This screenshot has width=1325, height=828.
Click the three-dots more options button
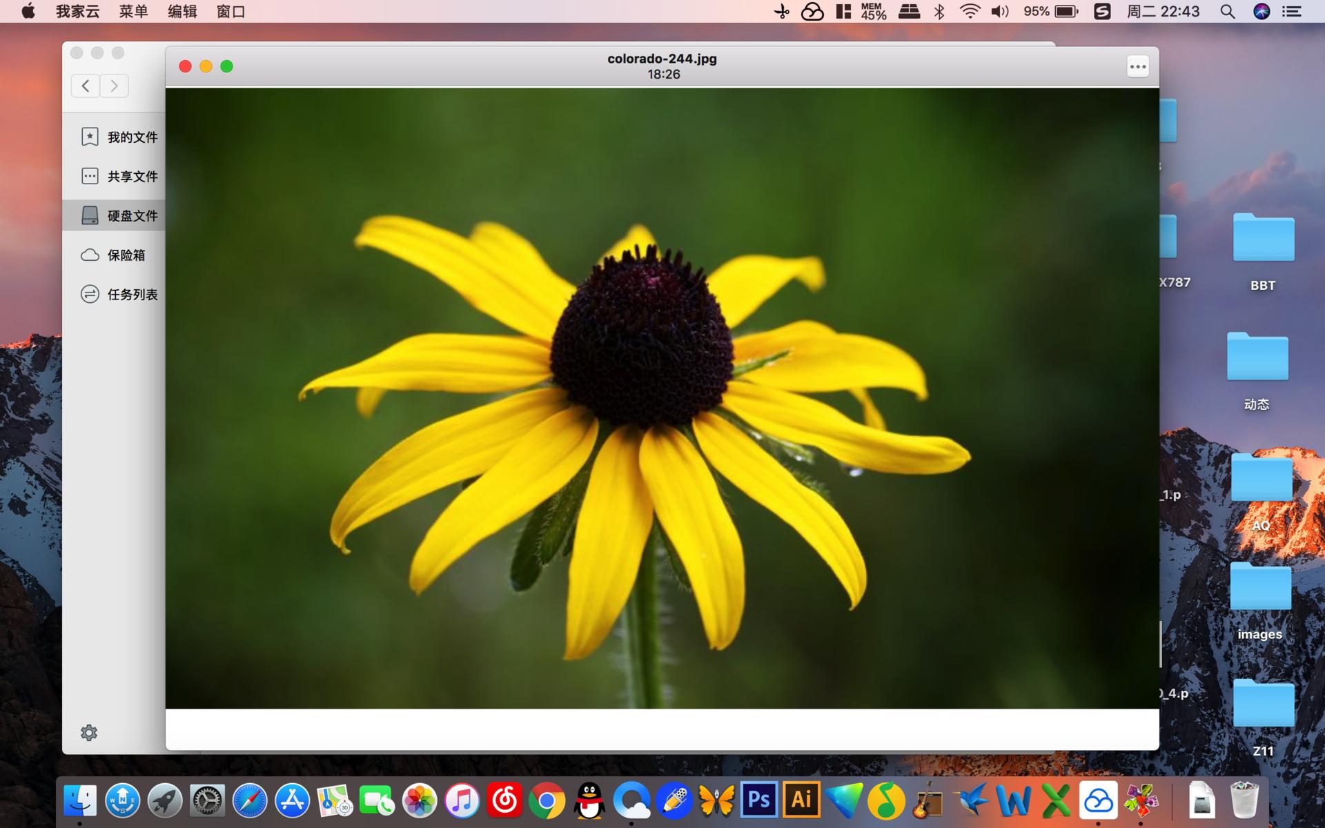[1137, 67]
